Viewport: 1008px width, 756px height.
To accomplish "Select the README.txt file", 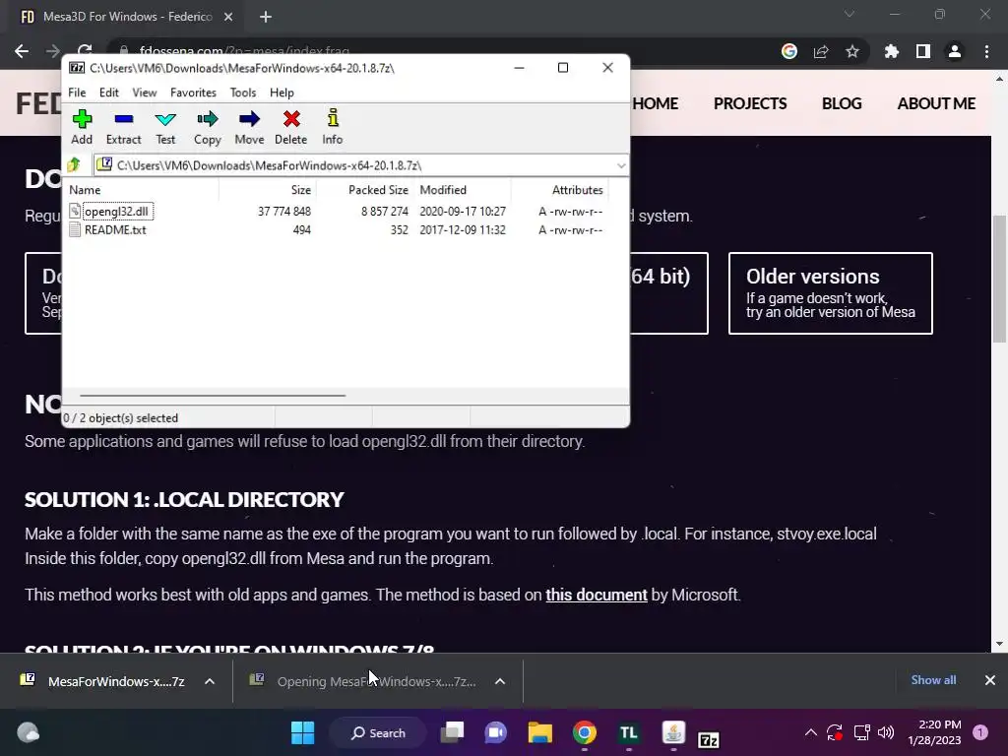I will [x=108, y=230].
